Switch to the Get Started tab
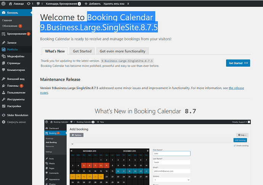The image size is (263, 185). coord(82,51)
